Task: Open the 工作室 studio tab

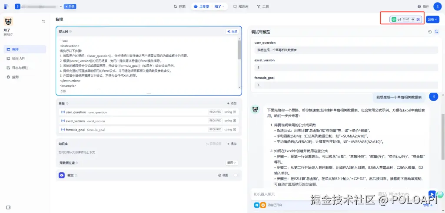Action: [x=201, y=7]
